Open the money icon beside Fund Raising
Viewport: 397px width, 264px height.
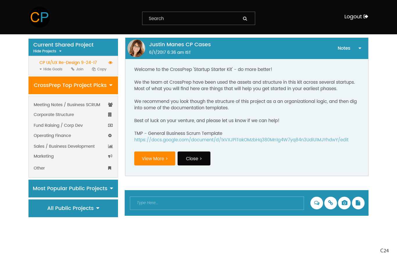[110, 125]
